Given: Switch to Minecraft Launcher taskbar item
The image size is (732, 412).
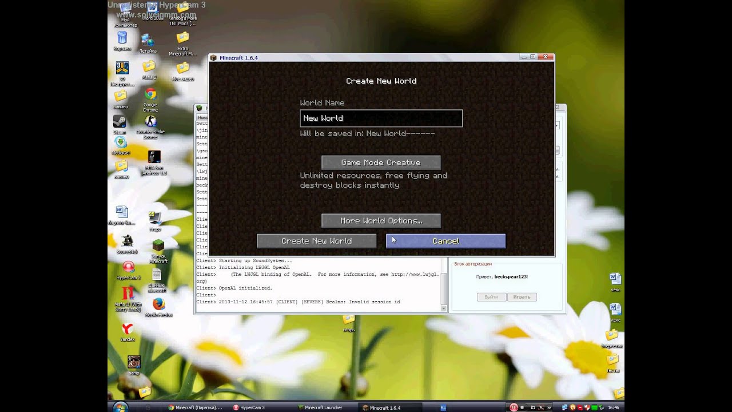Looking at the screenshot, I should pyautogui.click(x=320, y=407).
